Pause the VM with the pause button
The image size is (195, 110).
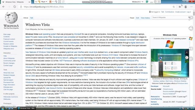coord(50,2)
